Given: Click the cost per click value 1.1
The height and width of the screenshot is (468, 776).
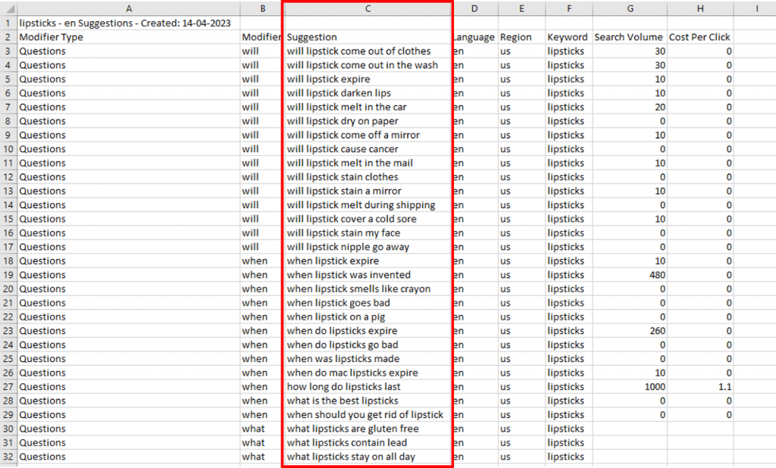Looking at the screenshot, I should tap(724, 387).
